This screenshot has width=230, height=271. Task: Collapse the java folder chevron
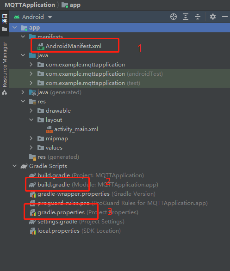(x=23, y=55)
